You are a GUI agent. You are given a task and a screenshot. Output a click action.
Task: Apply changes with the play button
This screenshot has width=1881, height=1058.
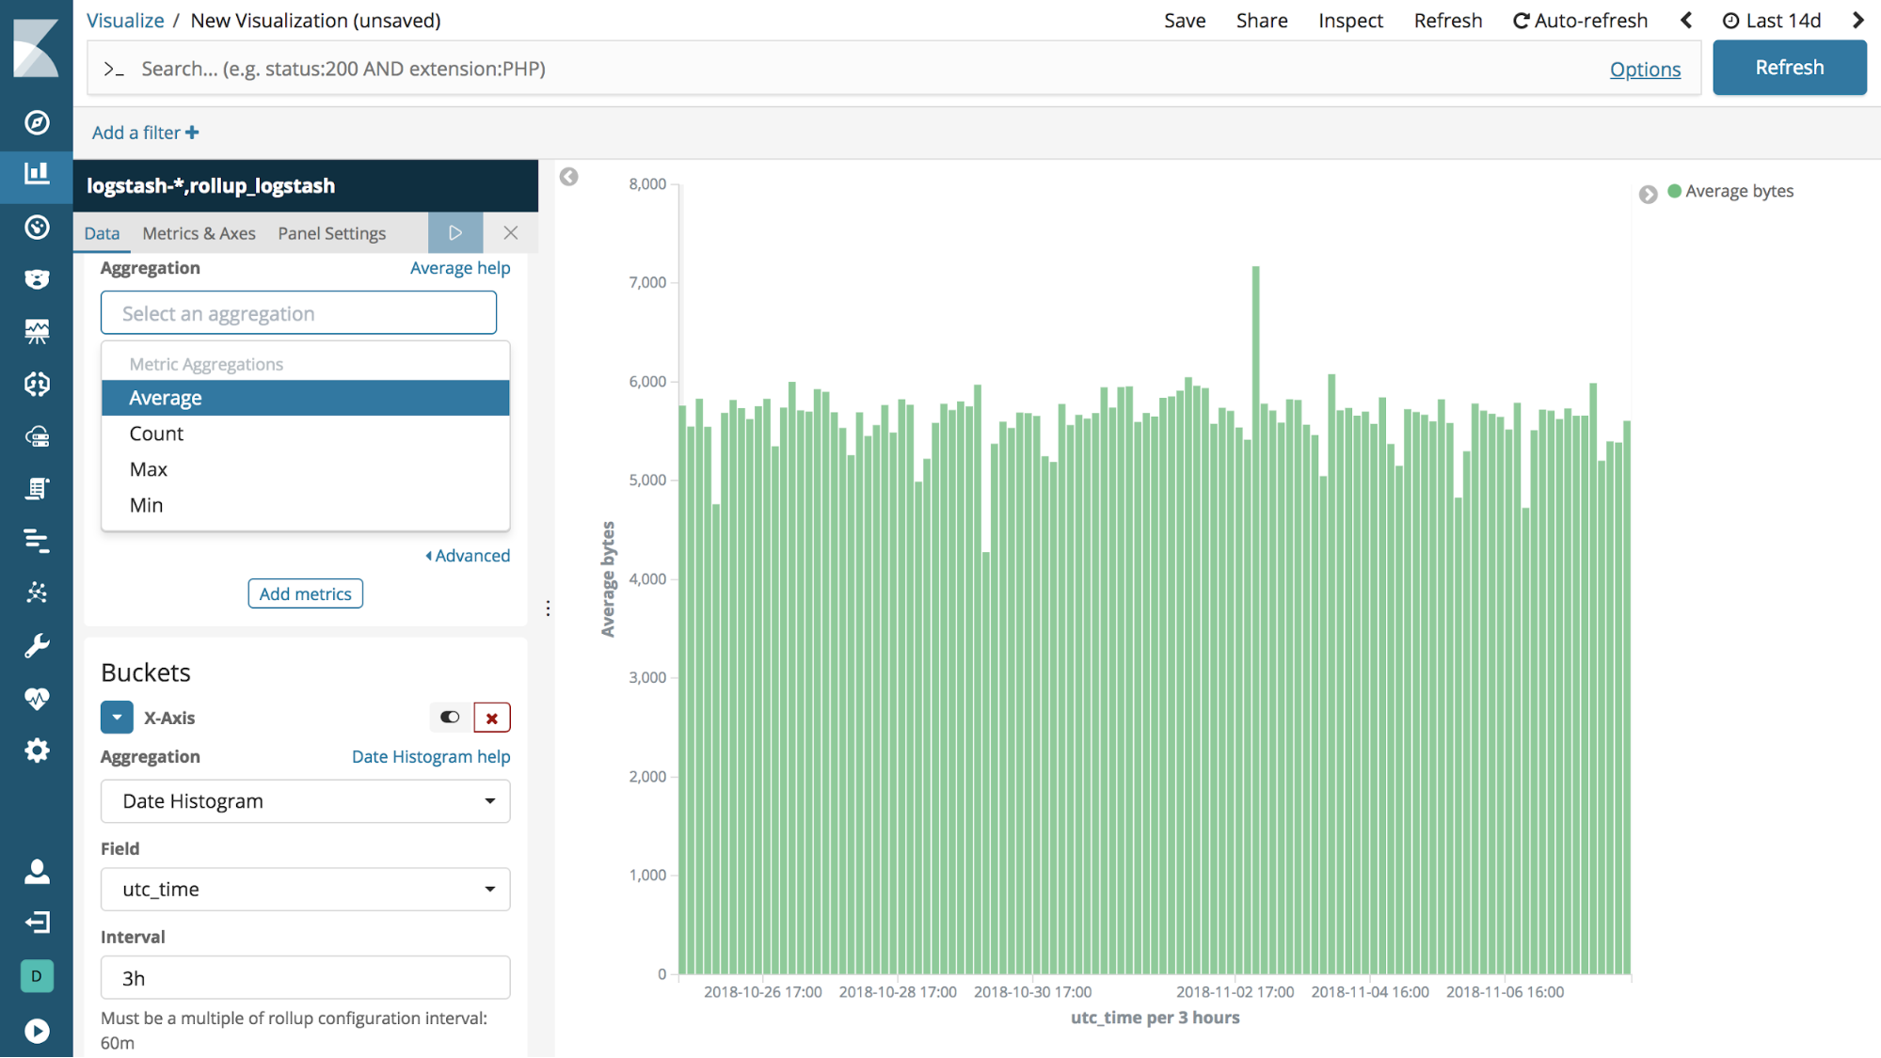coord(455,233)
